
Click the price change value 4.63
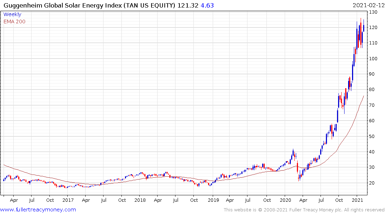pyautogui.click(x=207, y=5)
